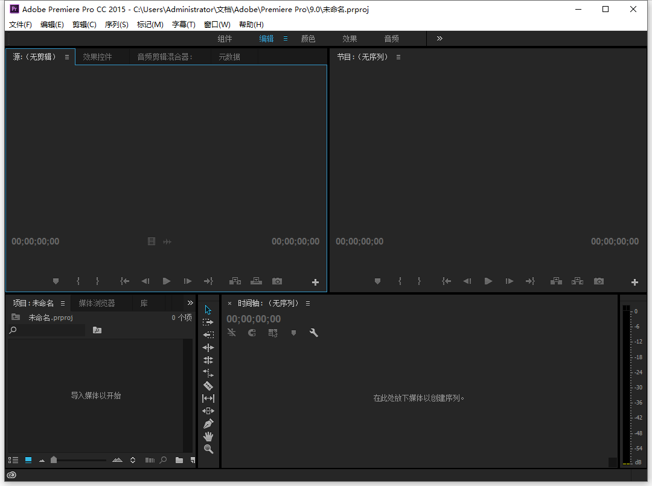Switch to the 颜色 workspace
Viewport: 652px width, 486px height.
(308, 39)
